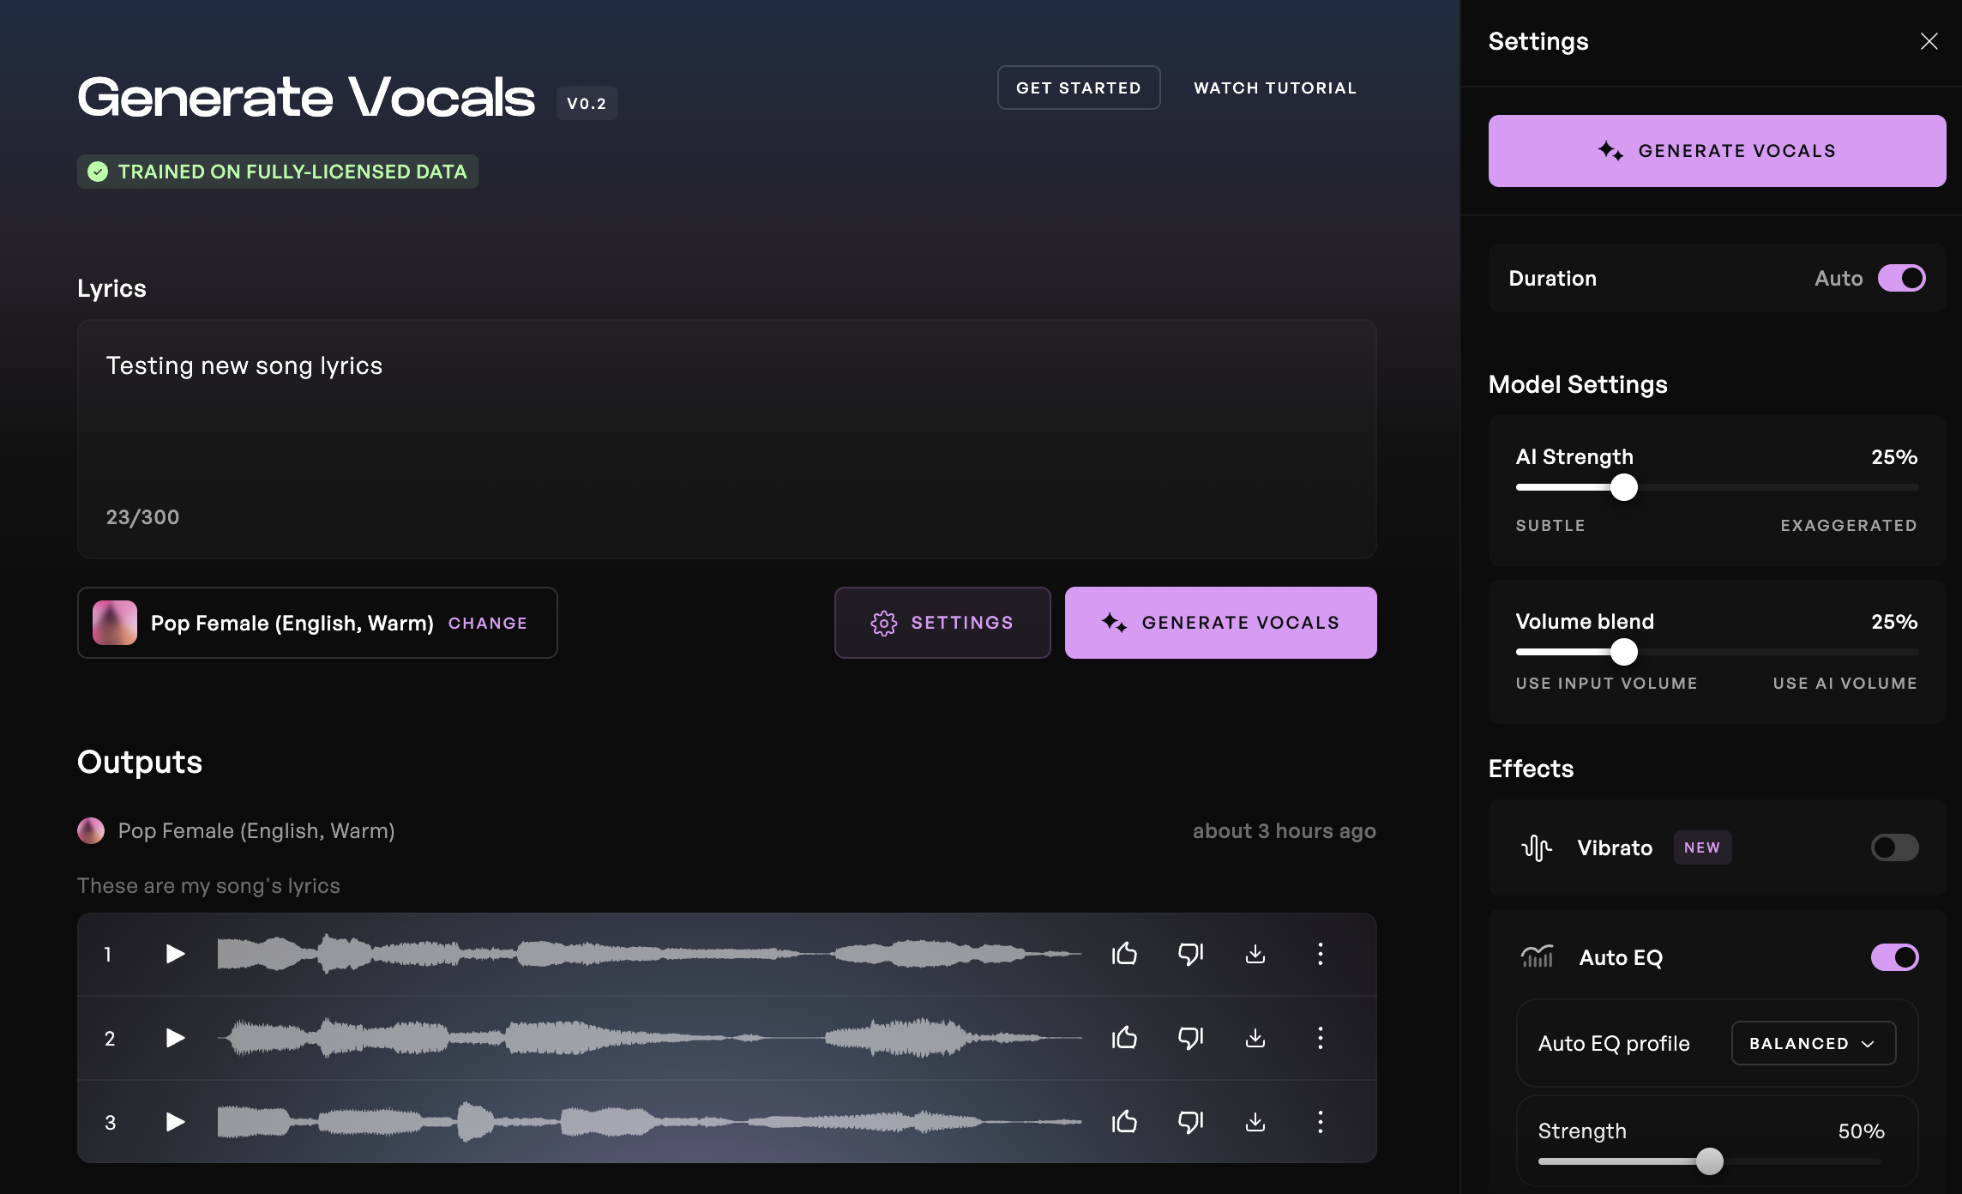Click the Volume blend 25% value
Viewport: 1962px width, 1194px height.
[1894, 621]
